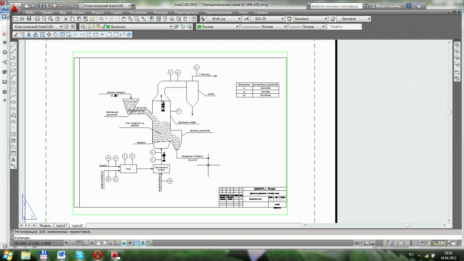Open the Параметризация menu

[218, 12]
